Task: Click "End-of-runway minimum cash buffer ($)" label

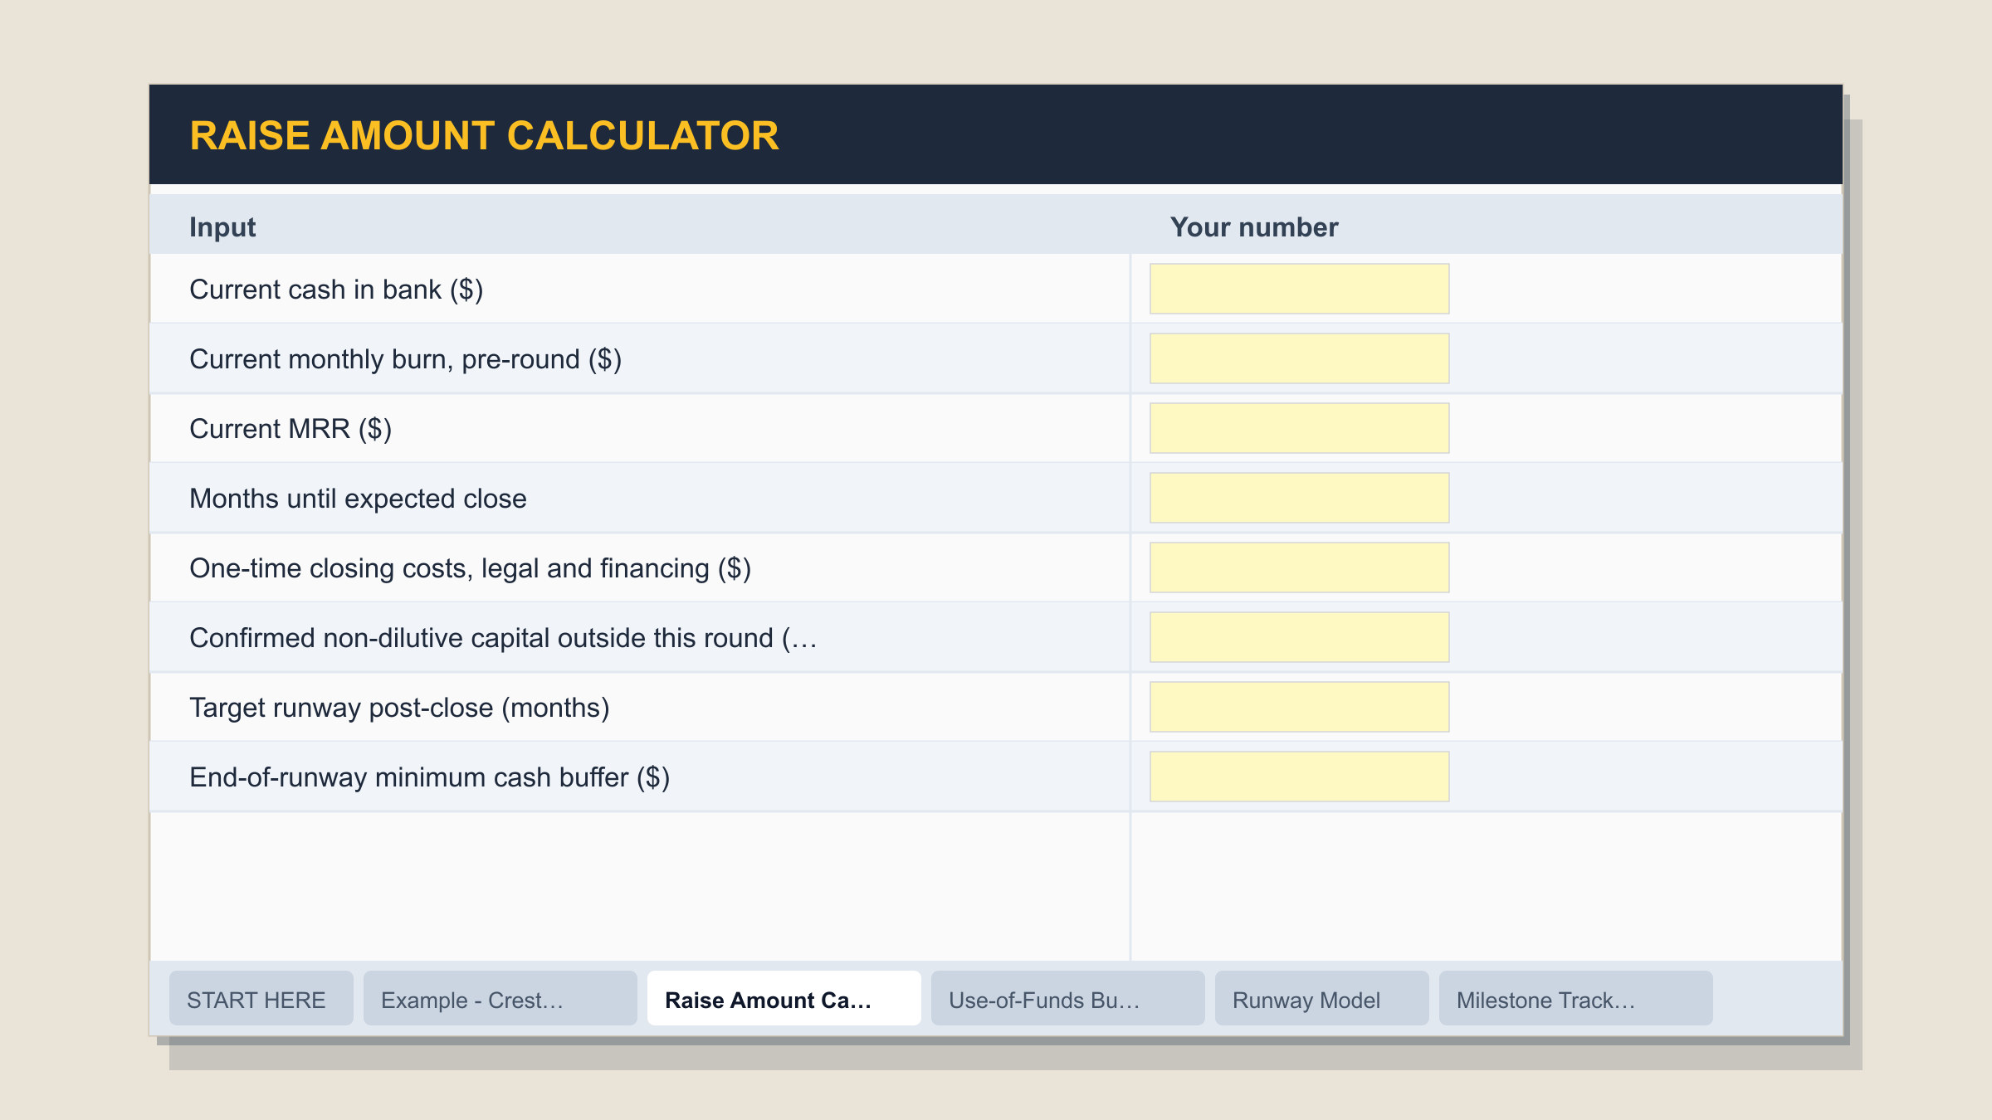Action: click(429, 777)
